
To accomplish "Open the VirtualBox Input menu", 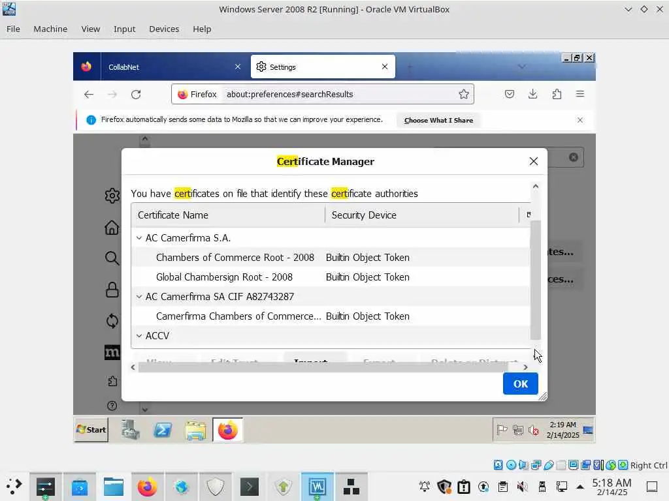I will click(124, 29).
